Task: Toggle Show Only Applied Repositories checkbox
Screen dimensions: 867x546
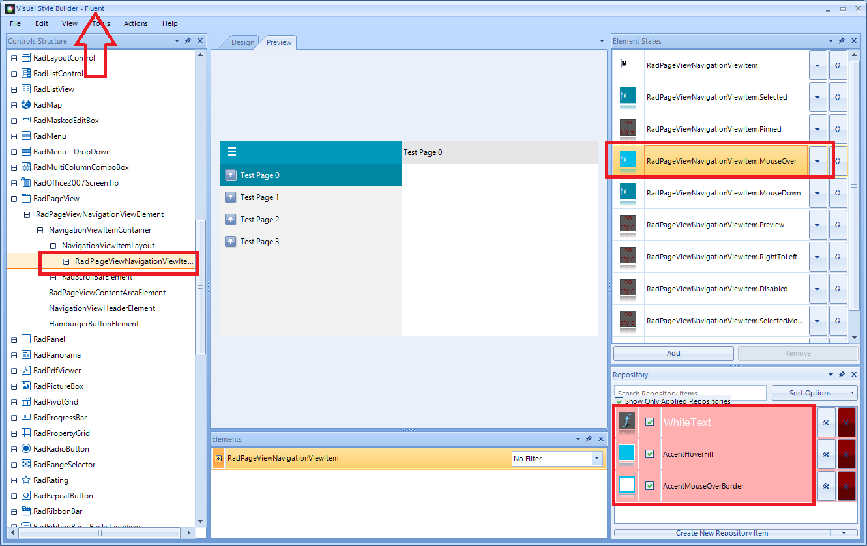Action: coord(619,401)
